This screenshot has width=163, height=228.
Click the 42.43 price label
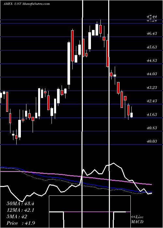tap(152, 101)
